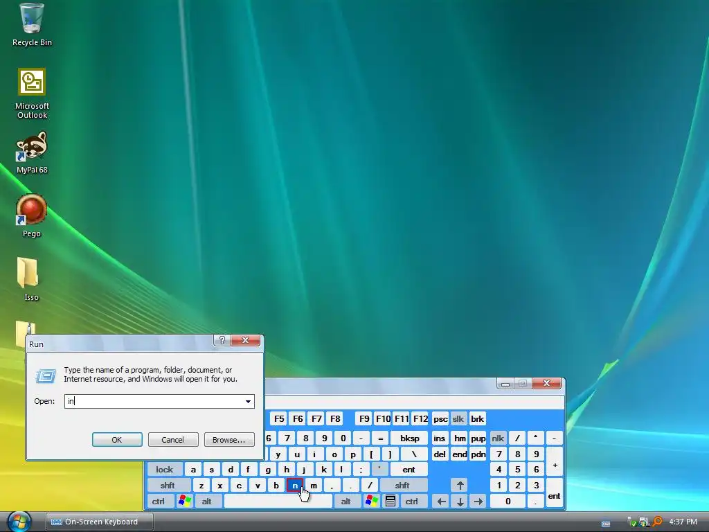The image size is (709, 532).
Task: Click the psc print screen key
Action: coord(440,419)
